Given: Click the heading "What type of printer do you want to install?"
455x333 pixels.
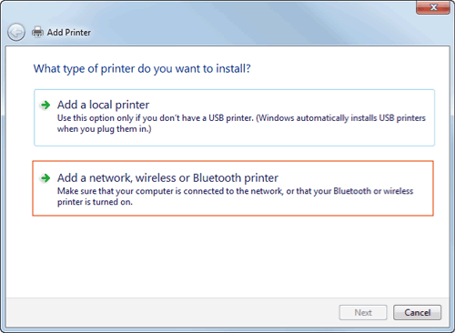Looking at the screenshot, I should (142, 69).
